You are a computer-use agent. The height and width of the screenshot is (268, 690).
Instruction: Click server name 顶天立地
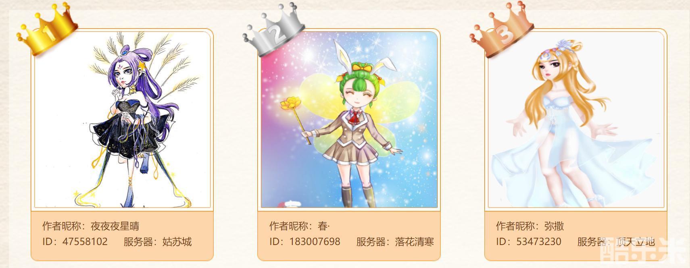(x=636, y=242)
